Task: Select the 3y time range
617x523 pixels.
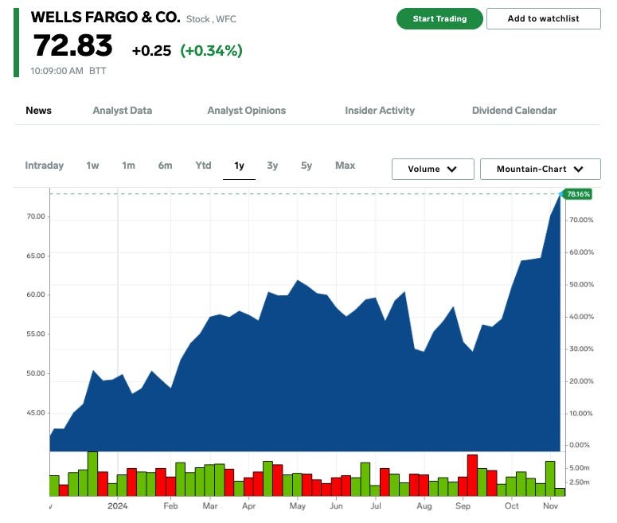Action: tap(272, 166)
